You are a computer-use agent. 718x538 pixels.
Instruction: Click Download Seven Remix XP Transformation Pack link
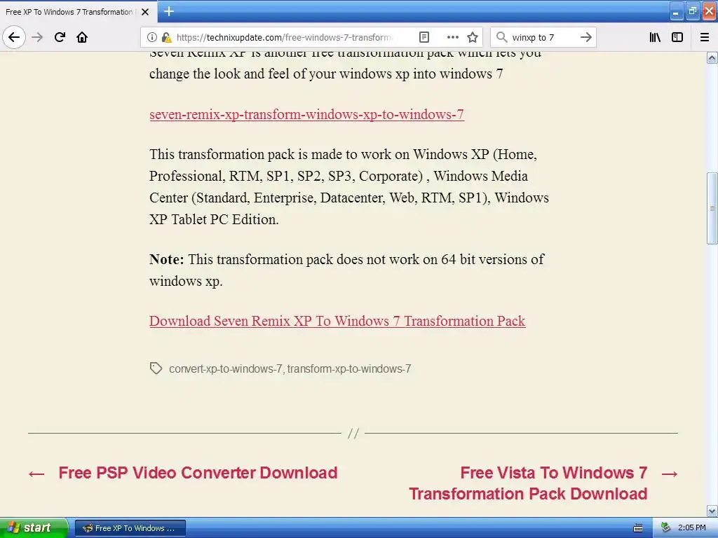click(337, 321)
